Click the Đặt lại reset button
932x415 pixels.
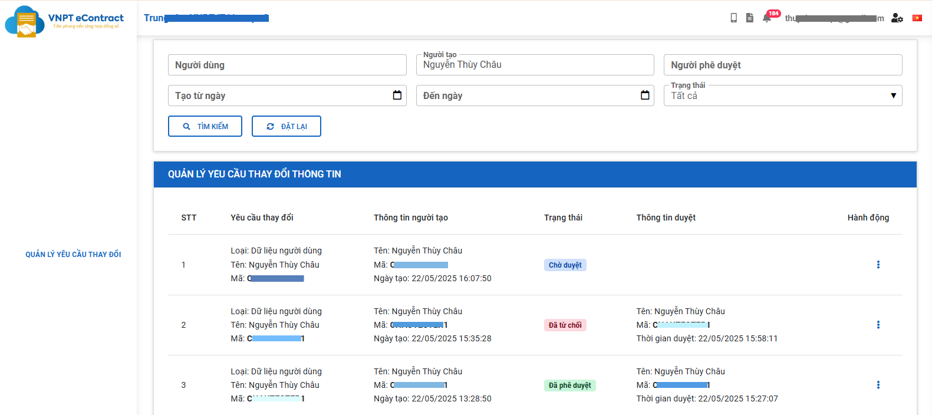(x=286, y=126)
